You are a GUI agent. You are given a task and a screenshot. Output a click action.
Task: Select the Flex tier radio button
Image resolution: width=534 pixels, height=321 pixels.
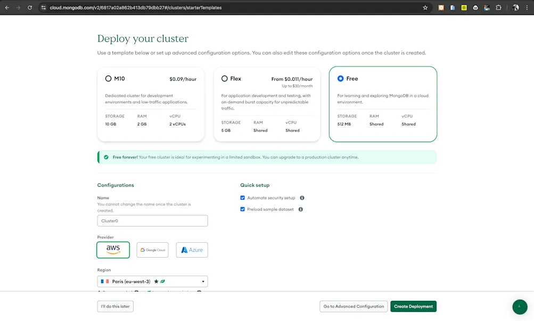tap(224, 78)
